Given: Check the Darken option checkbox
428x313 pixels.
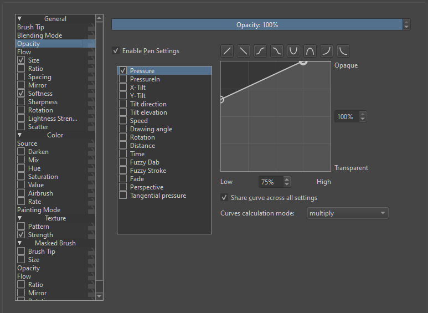Looking at the screenshot, I should pyautogui.click(x=21, y=152).
